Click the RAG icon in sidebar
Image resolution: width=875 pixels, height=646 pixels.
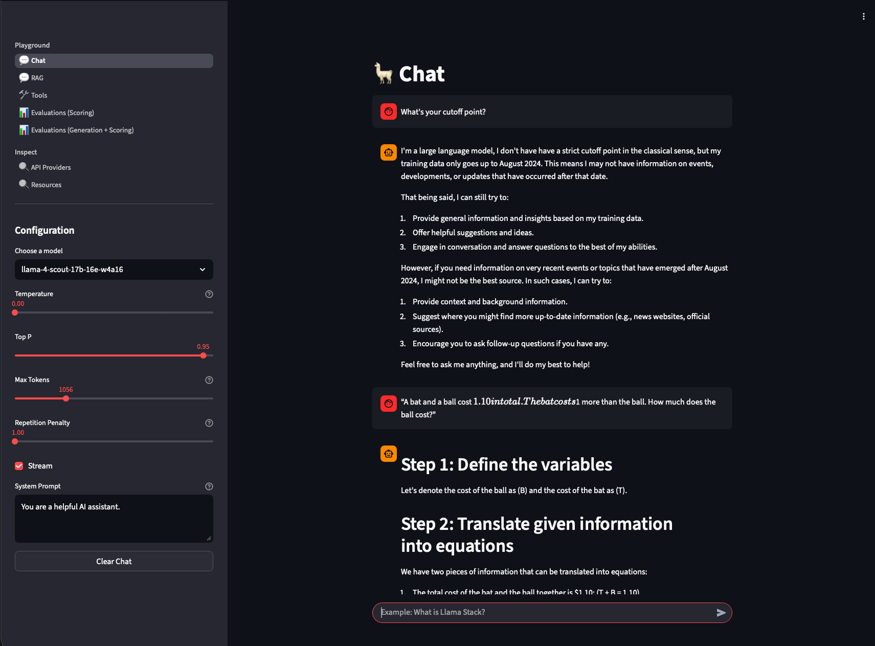point(24,77)
